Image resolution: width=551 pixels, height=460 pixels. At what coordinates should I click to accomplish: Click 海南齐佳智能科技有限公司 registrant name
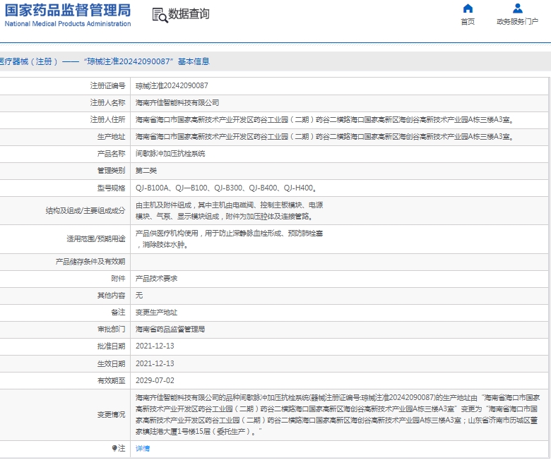(x=177, y=103)
